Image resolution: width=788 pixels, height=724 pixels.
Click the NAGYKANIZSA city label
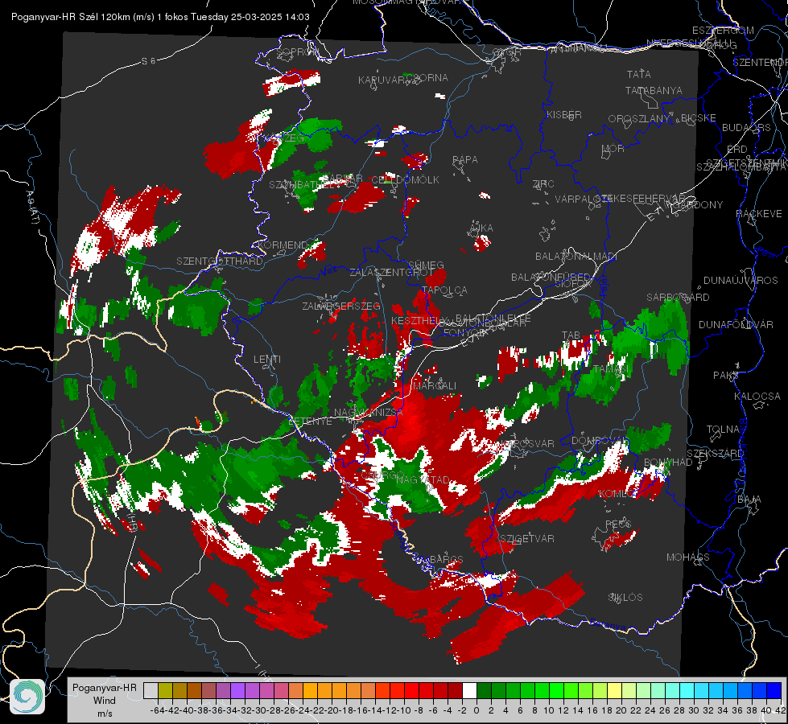369,412
